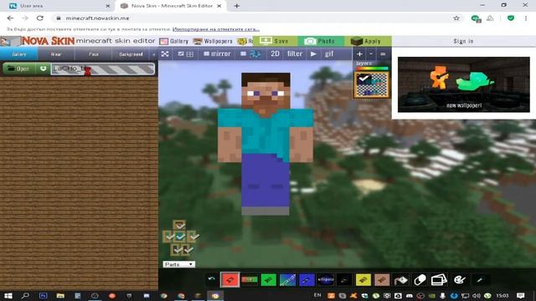Select the color picker eyedropper tool
This screenshot has height=301, width=536.
point(480,280)
